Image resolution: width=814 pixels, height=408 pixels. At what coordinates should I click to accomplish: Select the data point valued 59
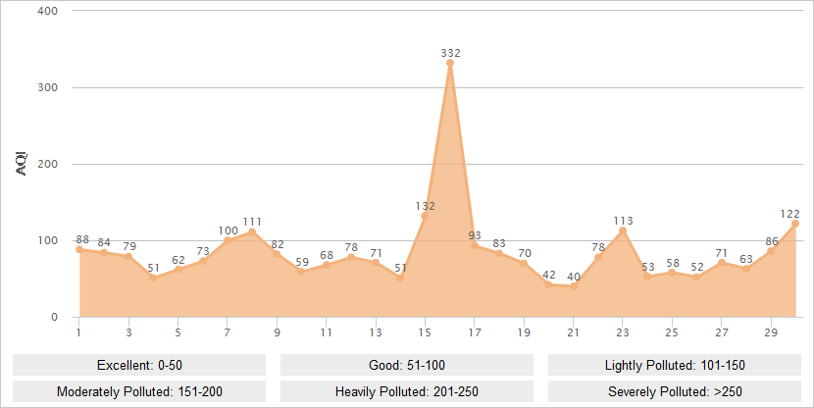point(302,272)
